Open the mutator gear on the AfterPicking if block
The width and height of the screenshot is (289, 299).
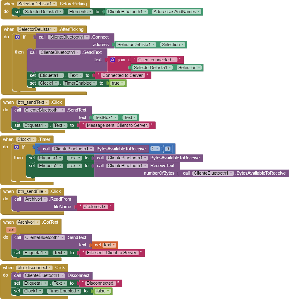17,37
